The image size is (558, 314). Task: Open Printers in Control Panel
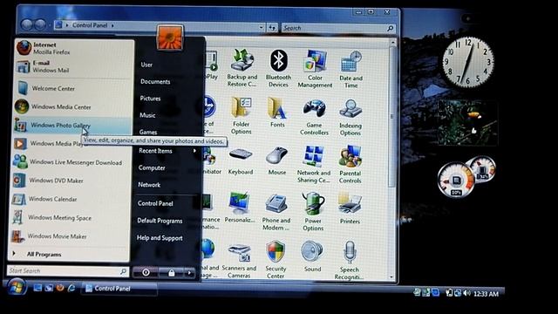click(x=350, y=208)
